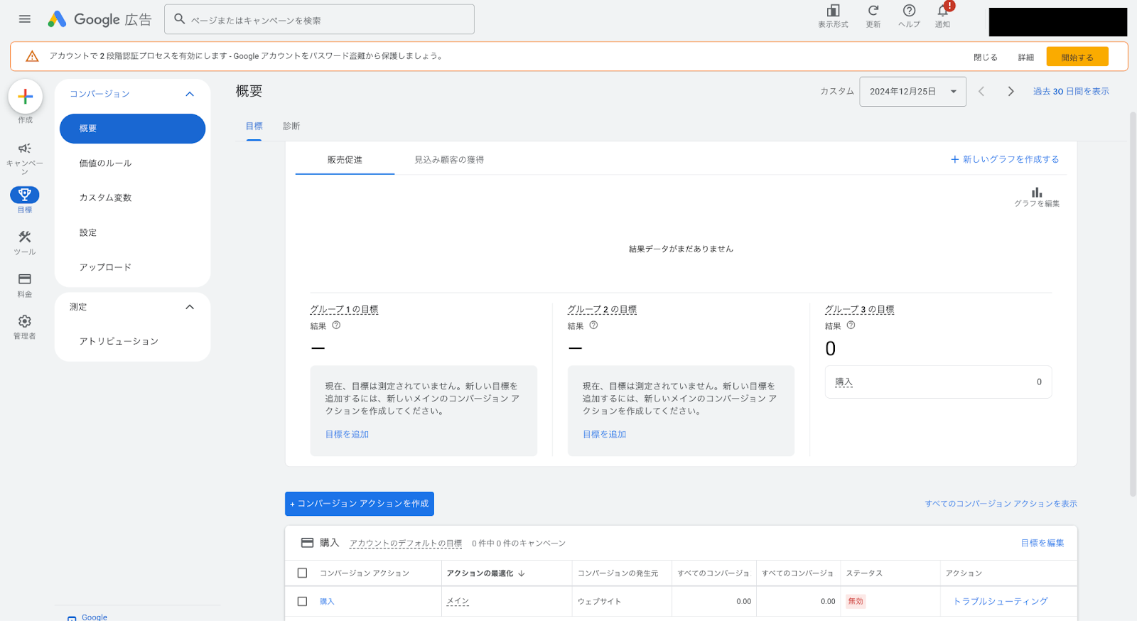
Task: Click the メイン optimization cell
Action: click(458, 601)
